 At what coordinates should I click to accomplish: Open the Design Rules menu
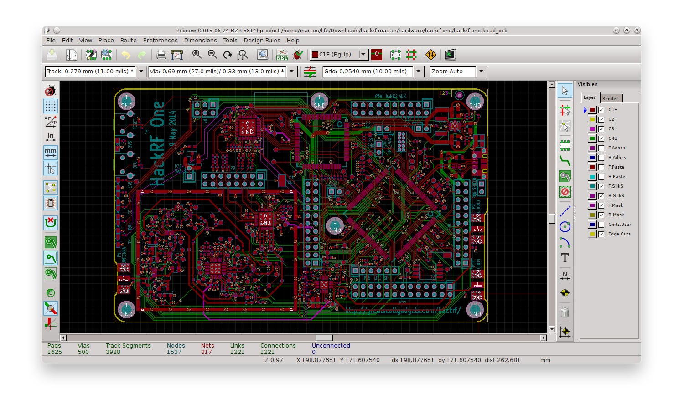coord(262,41)
